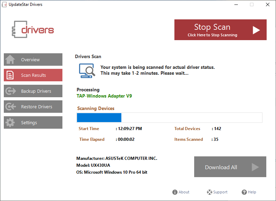Click the Download All button
Viewport: 276px width, 201px height.
(230, 167)
